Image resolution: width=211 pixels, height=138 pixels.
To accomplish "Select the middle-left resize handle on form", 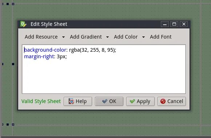I will 13,64.
